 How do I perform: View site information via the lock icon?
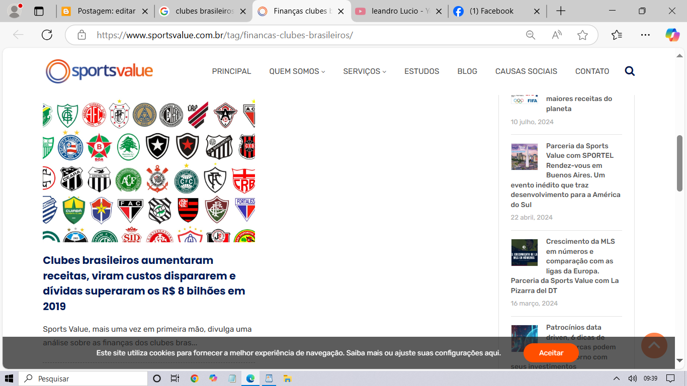tap(81, 35)
